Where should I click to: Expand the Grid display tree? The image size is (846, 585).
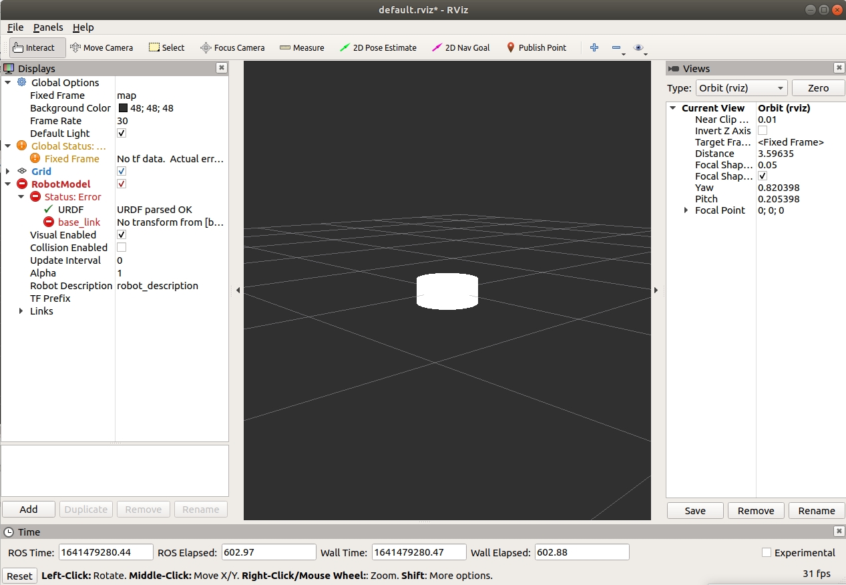click(7, 171)
